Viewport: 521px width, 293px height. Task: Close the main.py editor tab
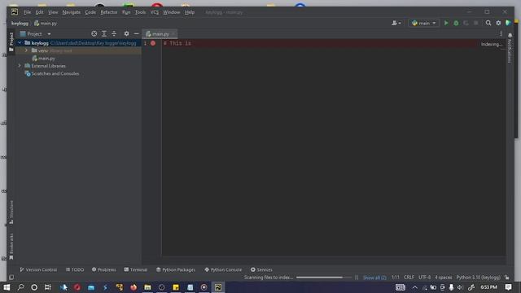(x=173, y=34)
